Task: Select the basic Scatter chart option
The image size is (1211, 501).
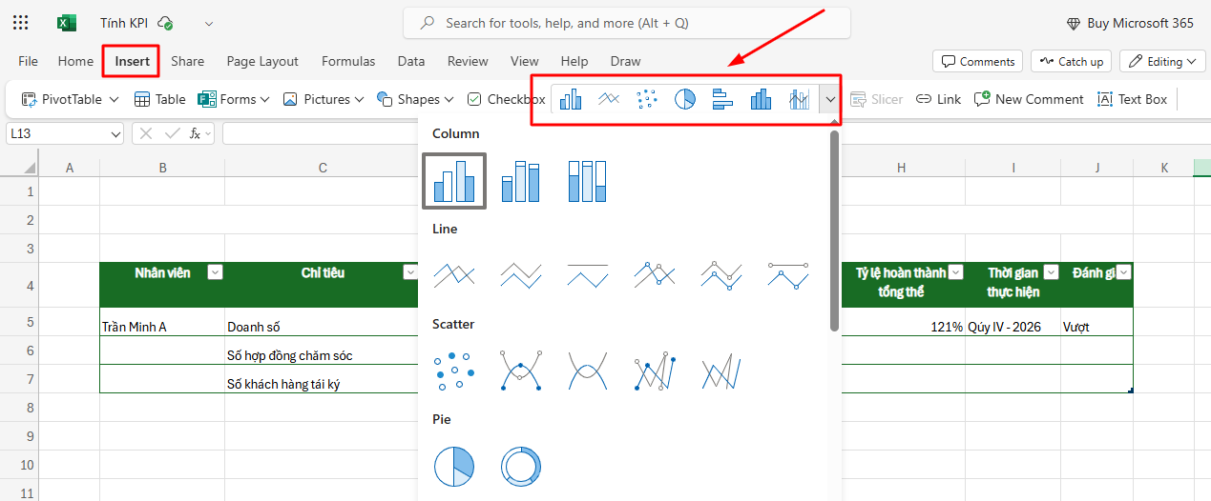Action: [x=454, y=371]
